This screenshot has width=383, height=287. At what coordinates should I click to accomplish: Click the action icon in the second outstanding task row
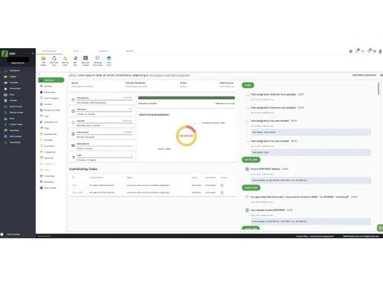coord(222,193)
